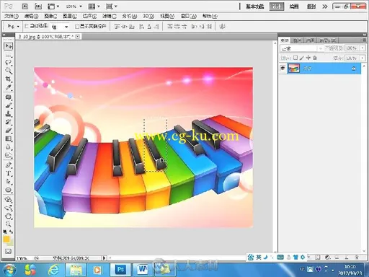Image resolution: width=369 pixels, height=277 pixels.
Task: Select the Ellipse shape tool
Action: (9, 190)
